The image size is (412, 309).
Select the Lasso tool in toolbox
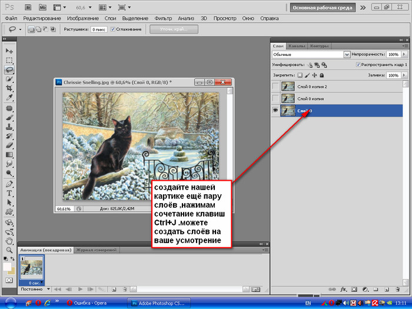click(x=9, y=69)
